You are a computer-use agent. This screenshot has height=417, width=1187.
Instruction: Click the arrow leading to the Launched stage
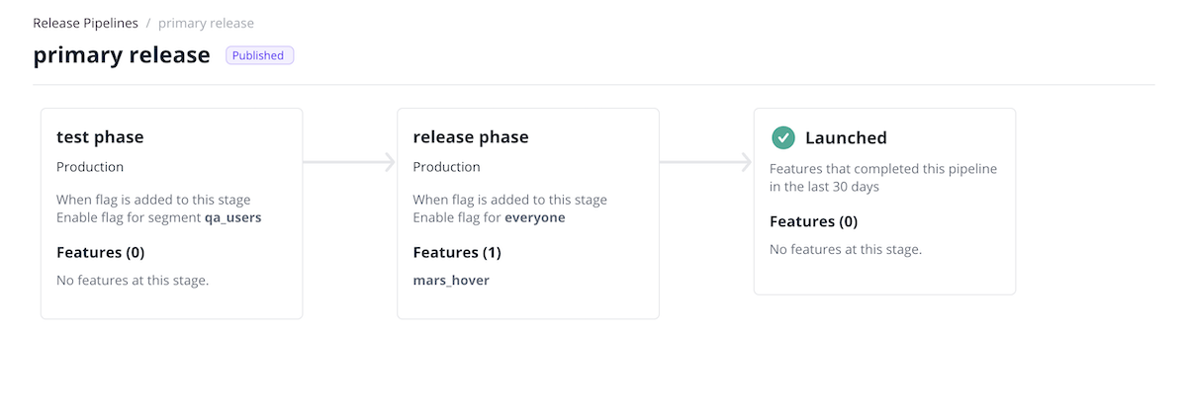click(x=705, y=163)
